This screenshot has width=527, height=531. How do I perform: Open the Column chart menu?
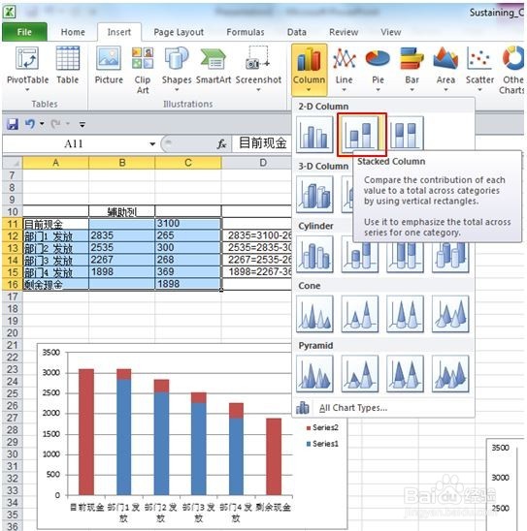(309, 70)
